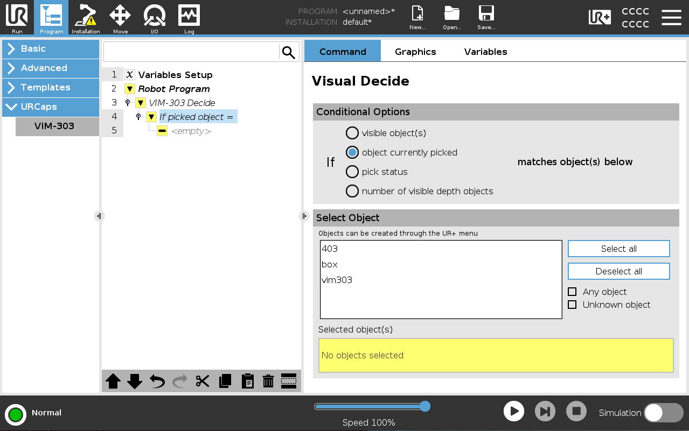This screenshot has width=689, height=431.
Task: Paste node with the clipboard icon
Action: (247, 381)
